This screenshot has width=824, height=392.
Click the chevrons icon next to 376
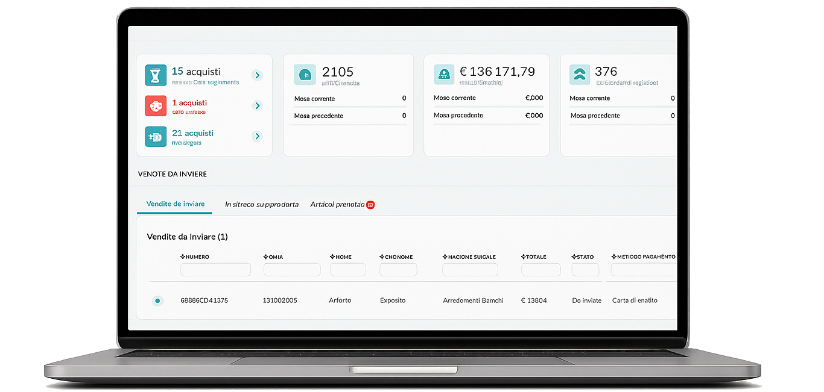pyautogui.click(x=580, y=75)
